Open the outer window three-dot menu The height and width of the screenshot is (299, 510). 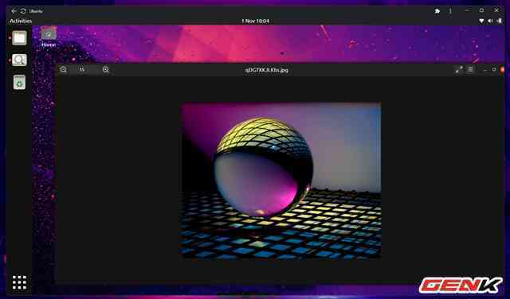click(450, 11)
